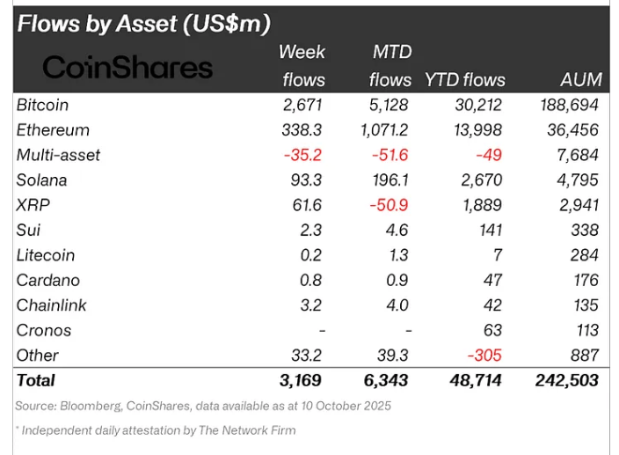Click the YTD flows column header

pos(465,79)
